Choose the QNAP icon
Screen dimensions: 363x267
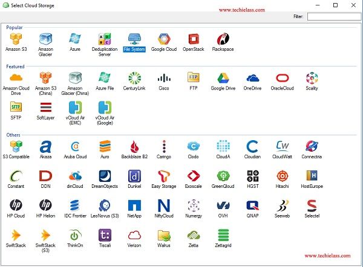coord(252,205)
